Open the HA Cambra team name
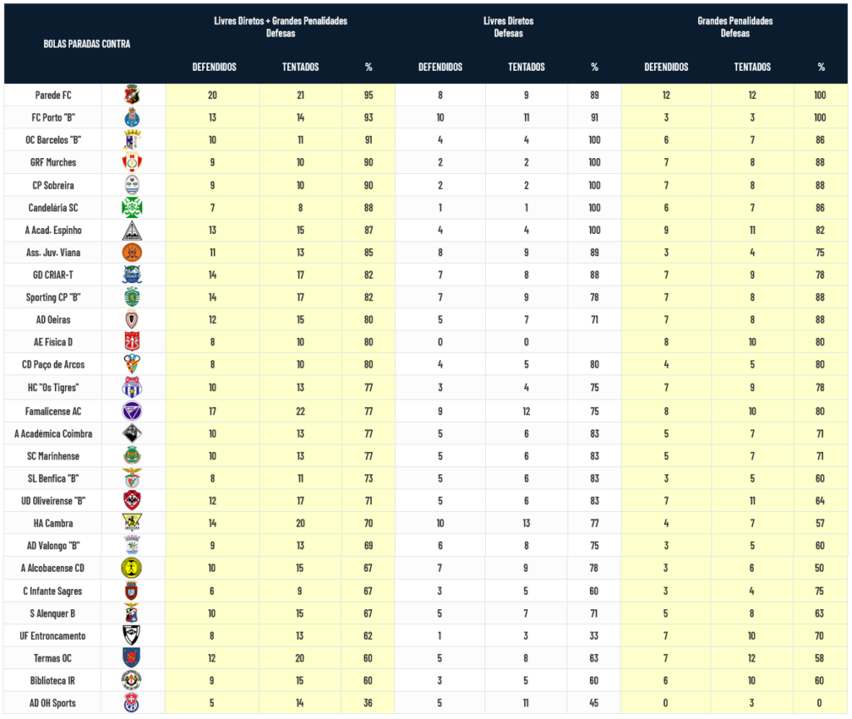This screenshot has height=719, width=852. tap(53, 523)
